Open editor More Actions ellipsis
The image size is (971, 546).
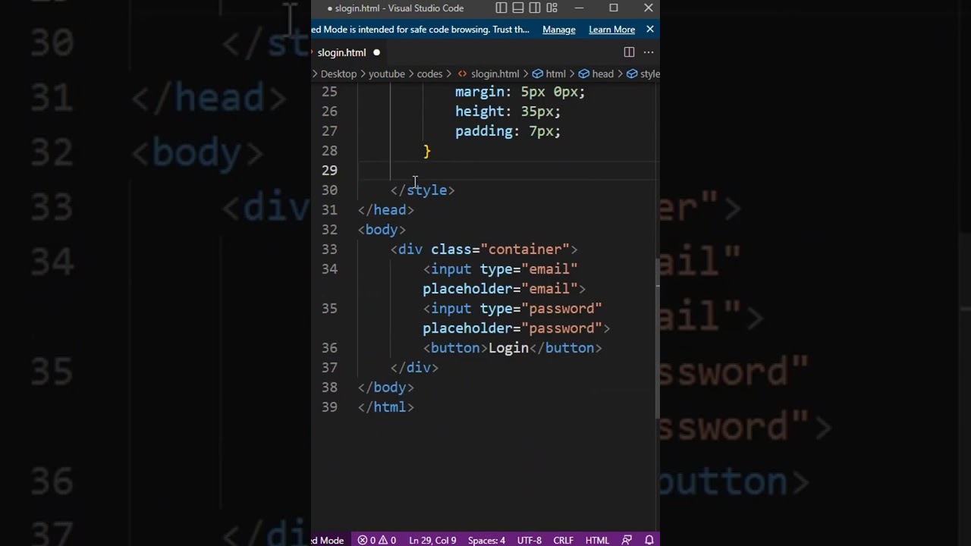(649, 52)
